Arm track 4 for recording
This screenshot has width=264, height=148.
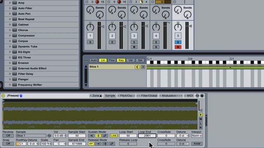pos(156,47)
